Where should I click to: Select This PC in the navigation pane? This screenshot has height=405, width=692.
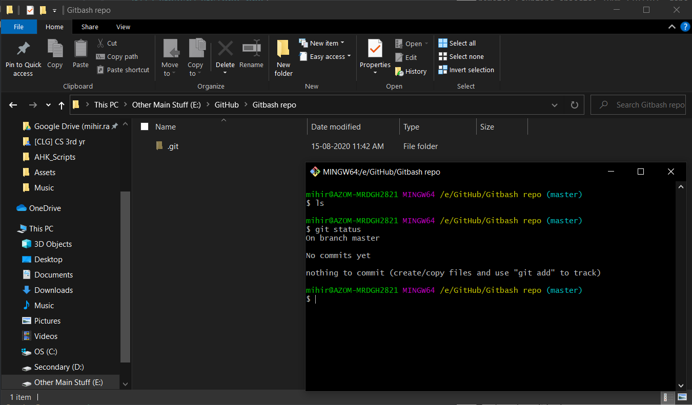point(35,229)
